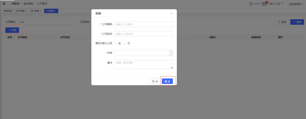Collapse the sidebar with the hamburger menu icon

(4, 4)
